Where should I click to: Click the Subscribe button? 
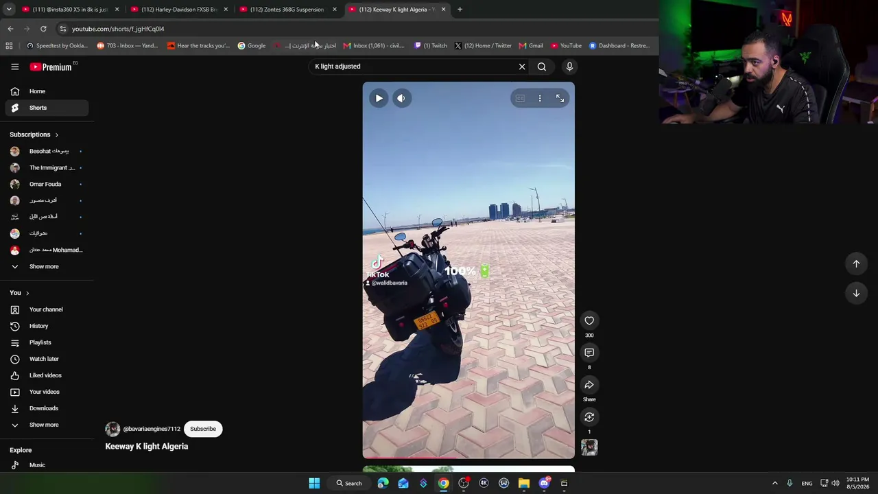tap(203, 429)
